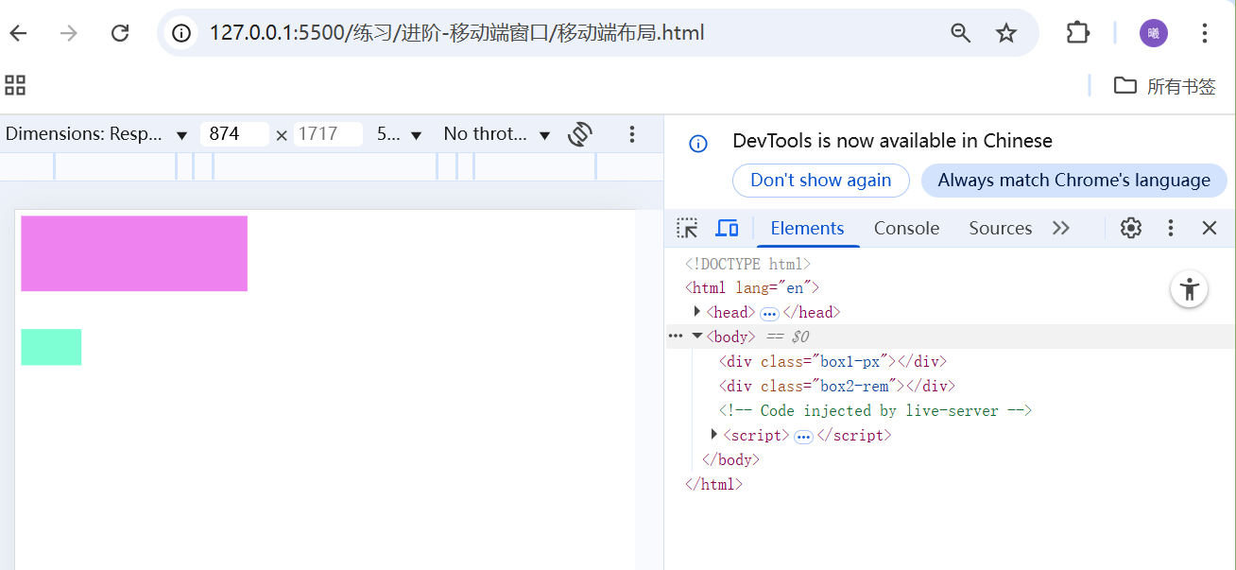
Task: Show more DevTools tabs chevron
Action: (1061, 228)
